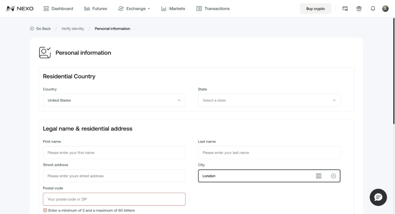395x214 pixels.
Task: Clear the City field with the X icon
Action: point(333,176)
